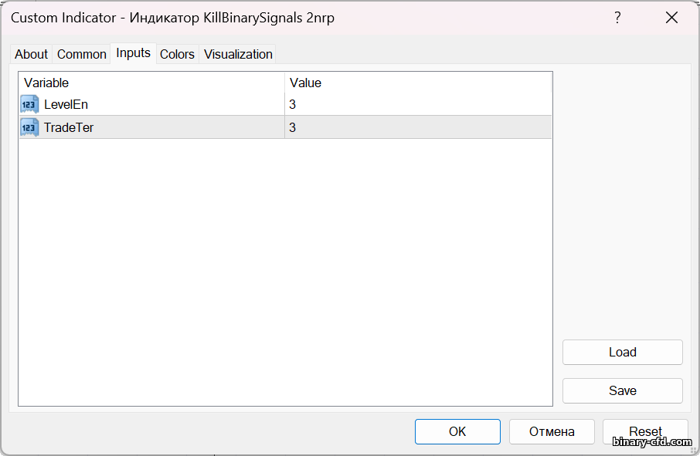Click the Save button
This screenshot has height=456, width=700.
point(622,391)
